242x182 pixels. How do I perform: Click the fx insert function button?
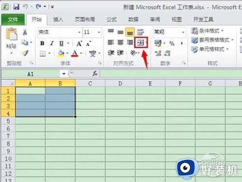[x=95, y=74]
